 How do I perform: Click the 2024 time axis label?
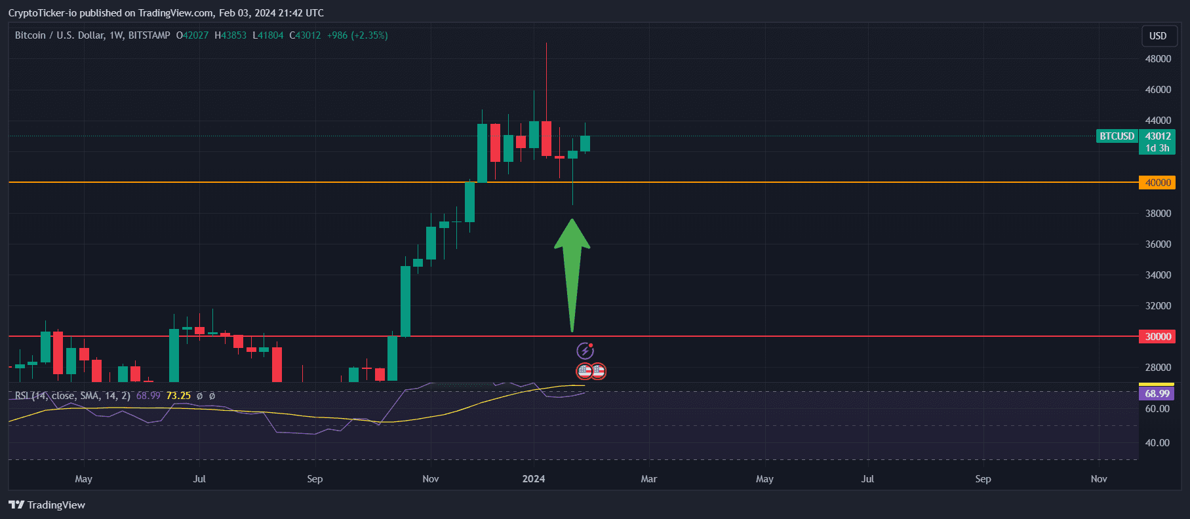(x=534, y=479)
